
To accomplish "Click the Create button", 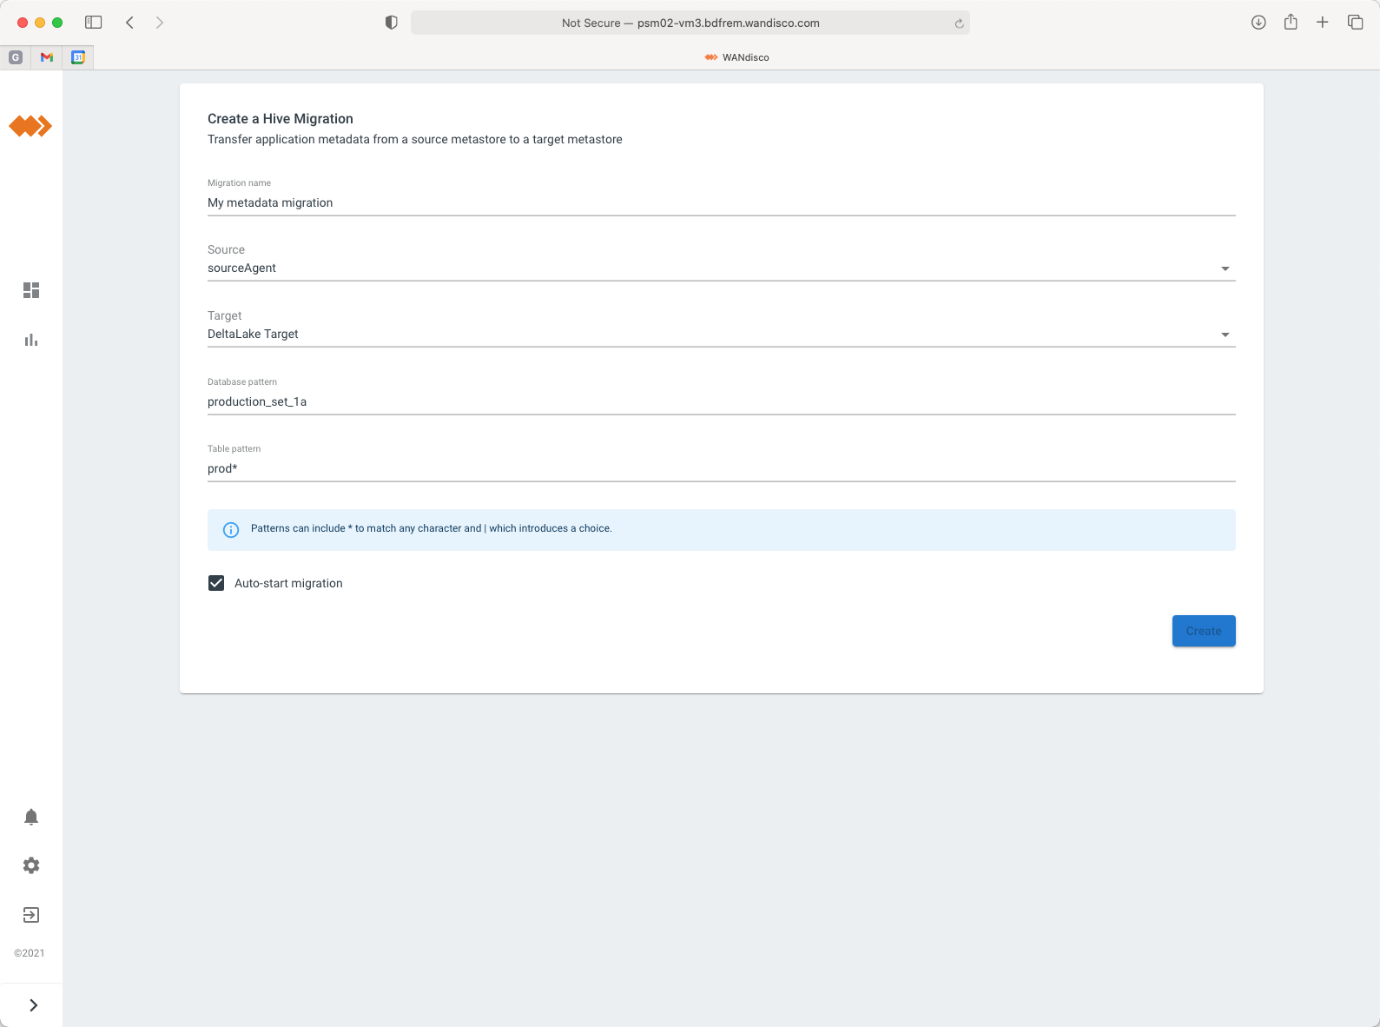I will tap(1203, 631).
